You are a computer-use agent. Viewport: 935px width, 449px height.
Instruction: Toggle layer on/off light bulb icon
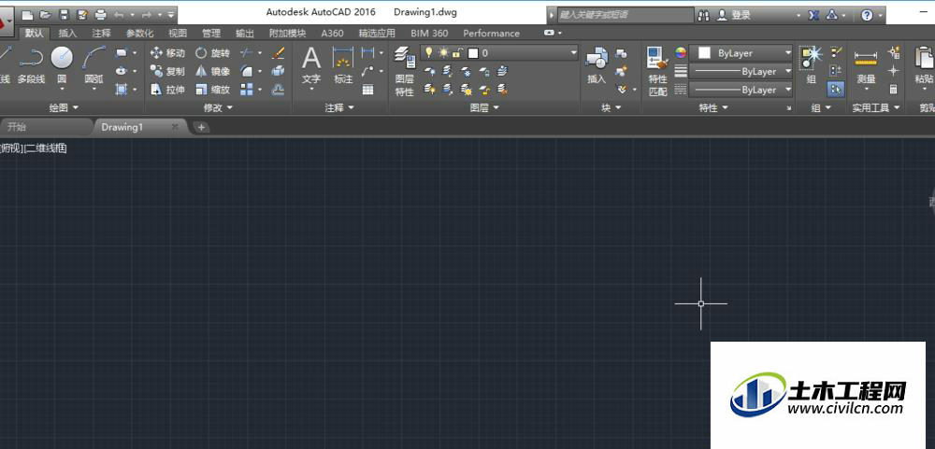[x=428, y=53]
